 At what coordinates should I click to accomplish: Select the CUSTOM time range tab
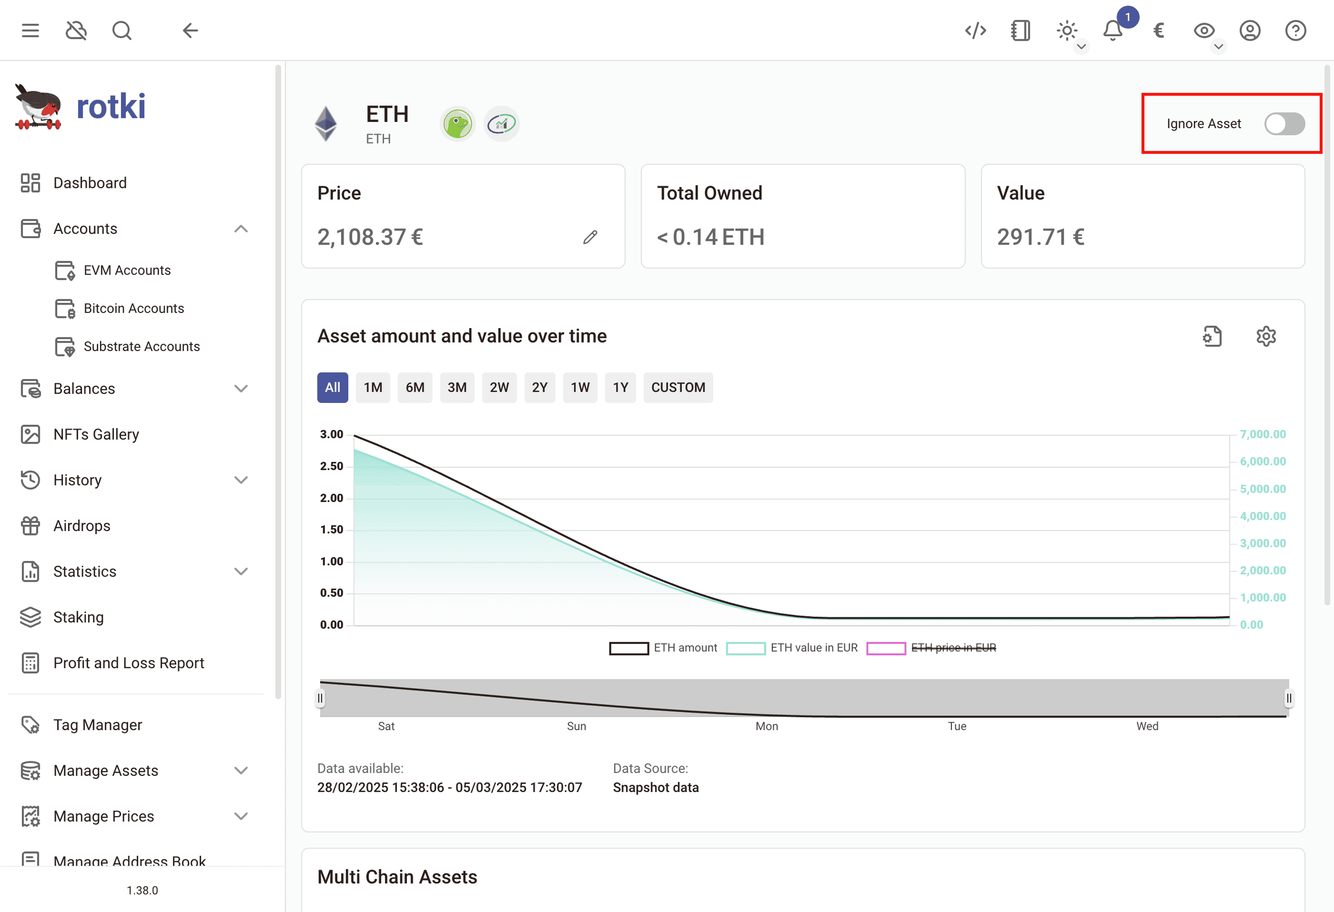[x=678, y=387]
